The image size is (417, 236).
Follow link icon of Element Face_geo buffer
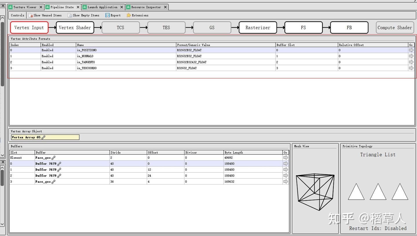click(x=53, y=158)
